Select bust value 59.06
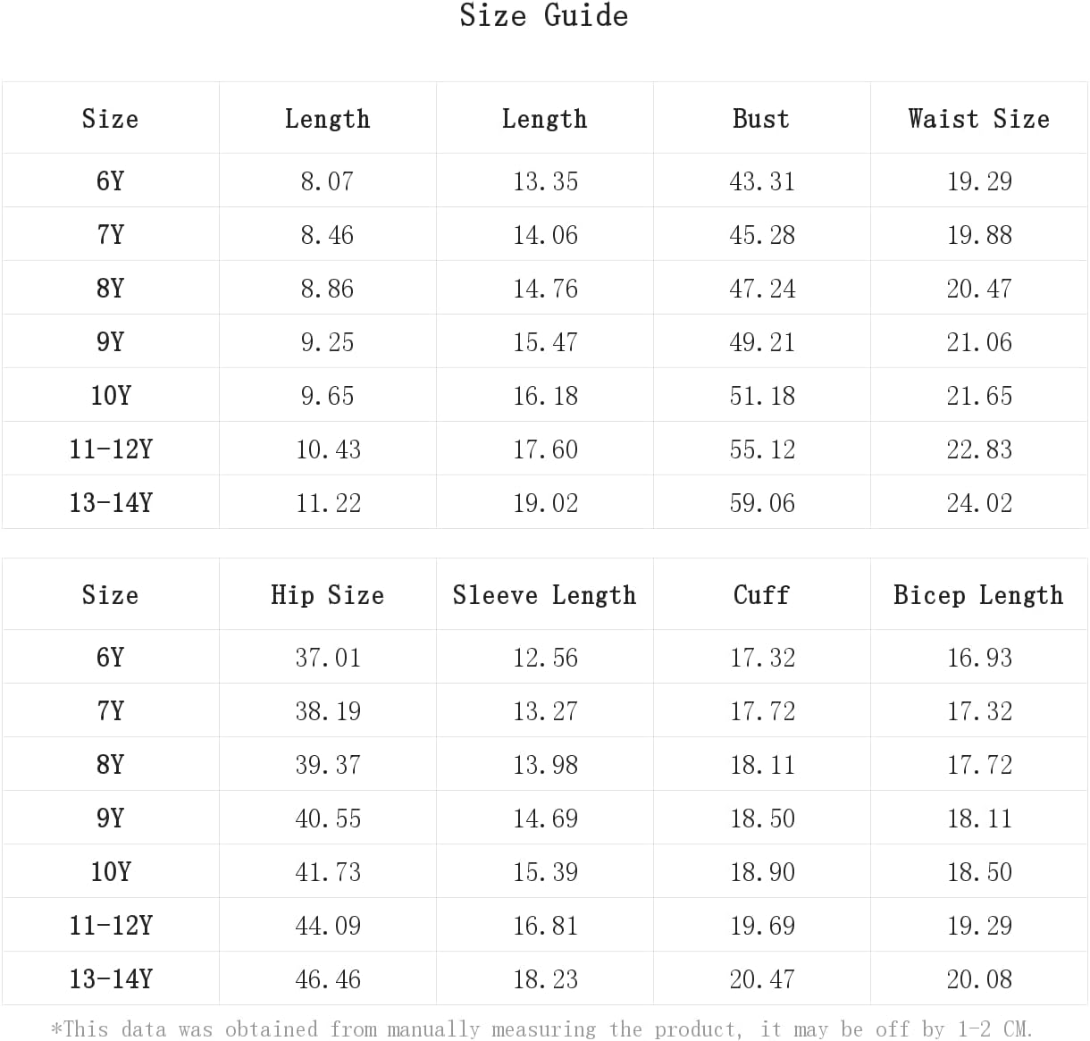This screenshot has height=1041, width=1090. [762, 503]
